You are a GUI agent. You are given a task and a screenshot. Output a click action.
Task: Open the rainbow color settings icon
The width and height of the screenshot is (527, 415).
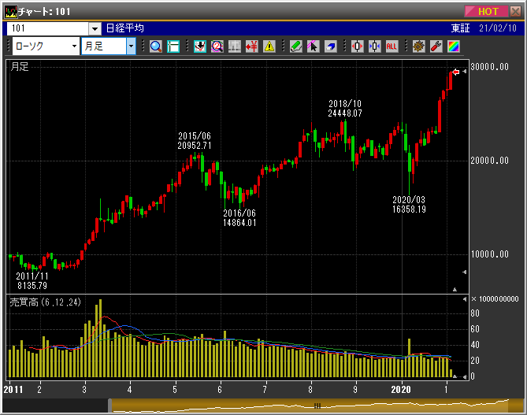pos(453,46)
